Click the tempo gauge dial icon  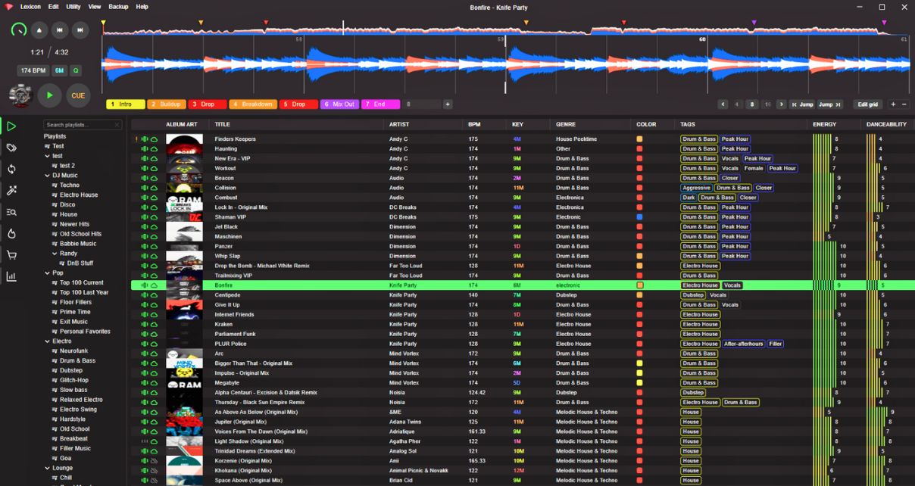point(19,30)
